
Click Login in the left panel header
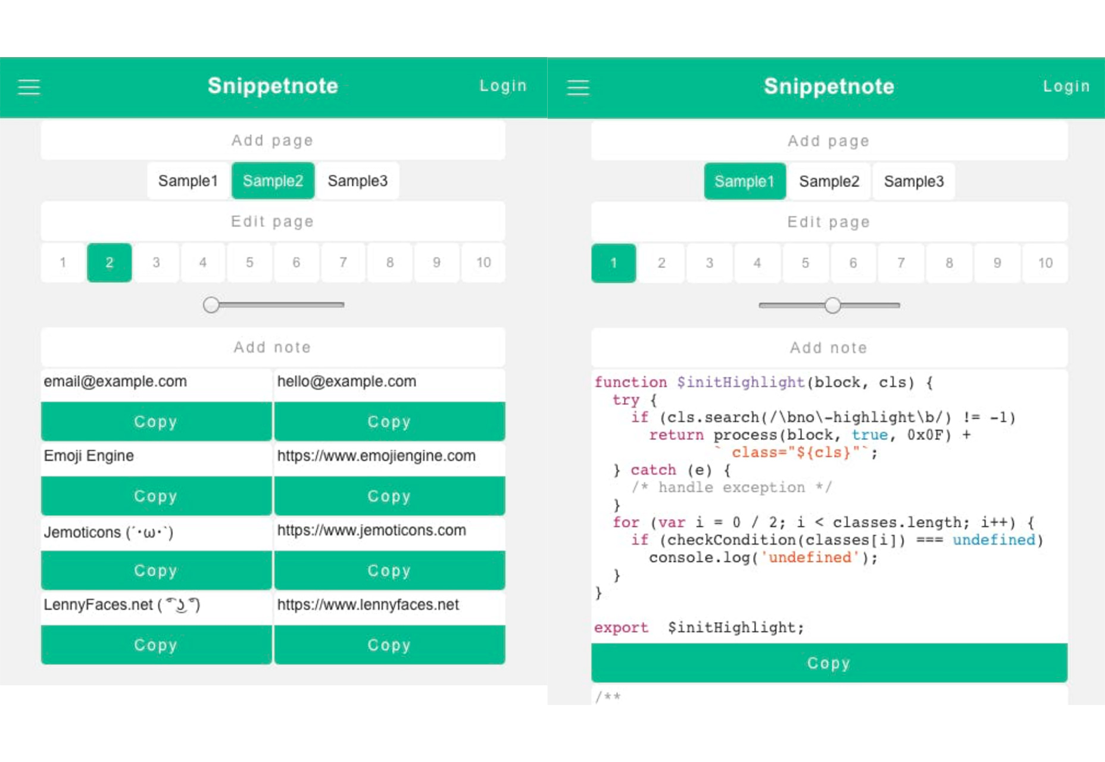pos(503,86)
